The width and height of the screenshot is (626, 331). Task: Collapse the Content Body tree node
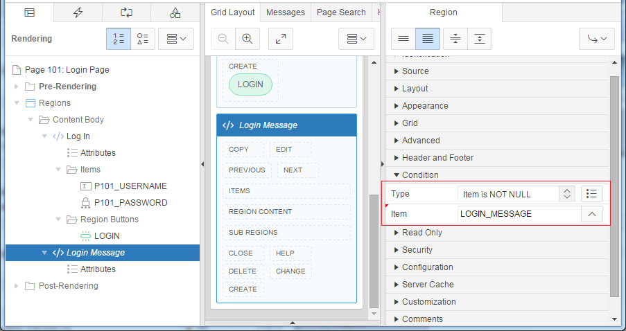31,120
